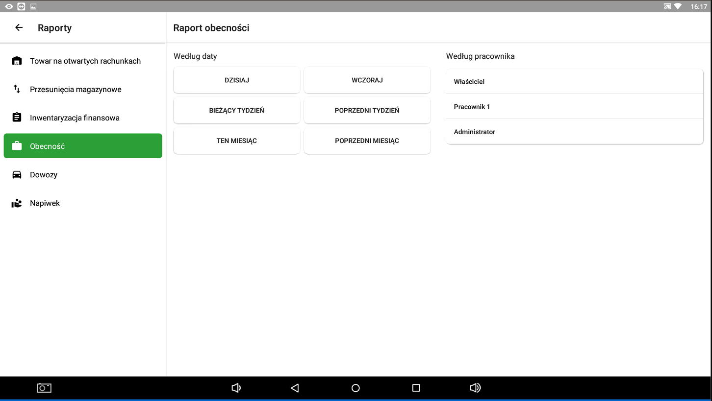Image resolution: width=712 pixels, height=401 pixels.
Task: Click the tip hand icon beside Napiwek
Action: [x=17, y=203]
